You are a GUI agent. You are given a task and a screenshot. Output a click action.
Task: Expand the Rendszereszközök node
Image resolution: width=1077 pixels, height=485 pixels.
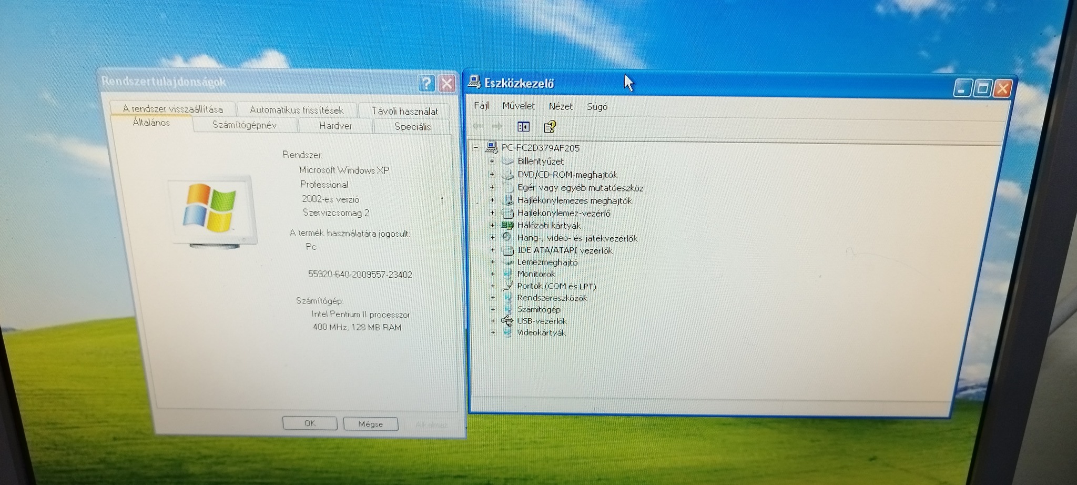[493, 298]
